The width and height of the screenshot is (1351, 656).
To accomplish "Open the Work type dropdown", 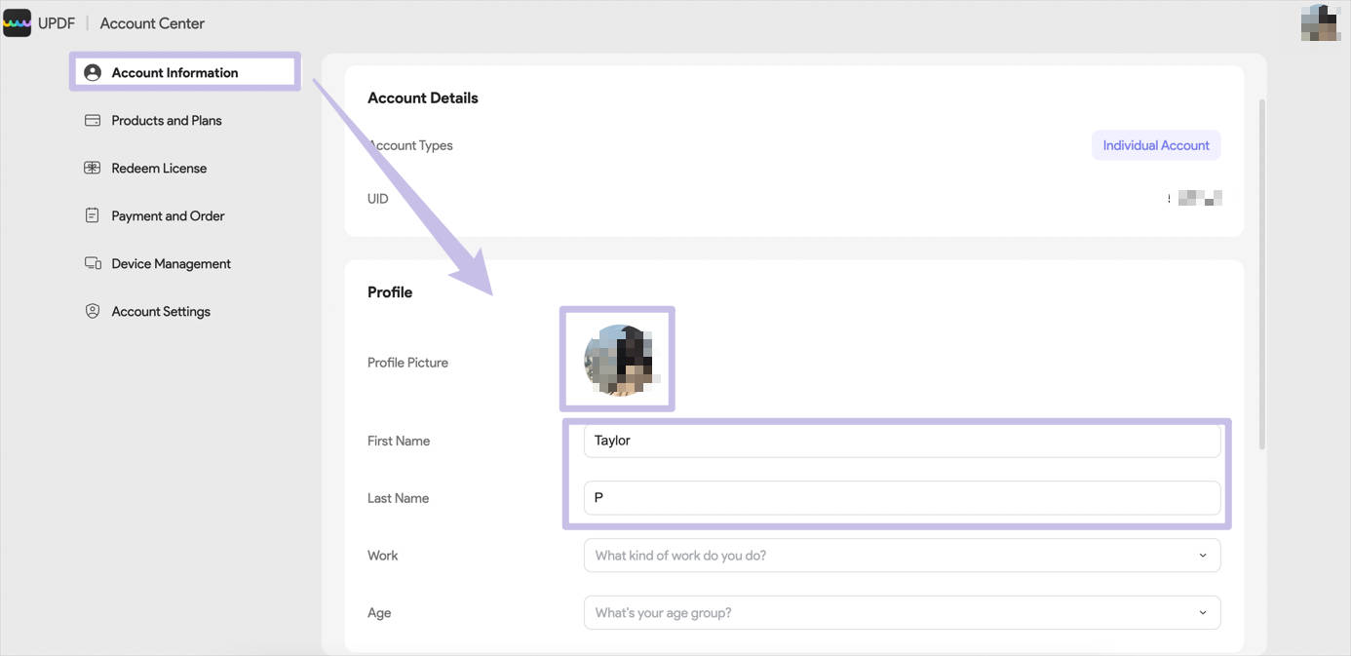I will [902, 556].
